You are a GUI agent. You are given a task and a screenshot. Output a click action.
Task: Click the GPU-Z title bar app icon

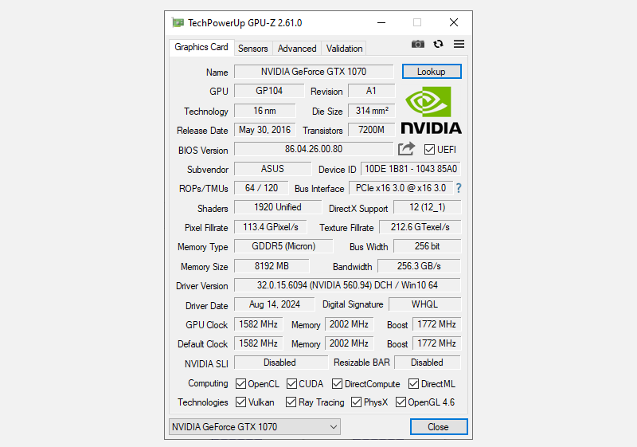pos(178,23)
